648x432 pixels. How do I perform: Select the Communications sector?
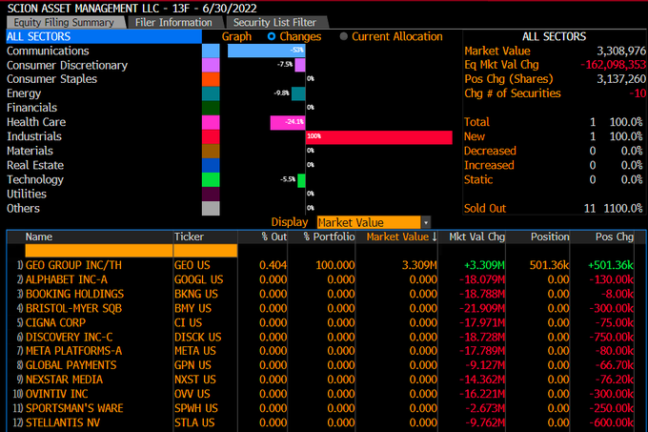point(48,51)
